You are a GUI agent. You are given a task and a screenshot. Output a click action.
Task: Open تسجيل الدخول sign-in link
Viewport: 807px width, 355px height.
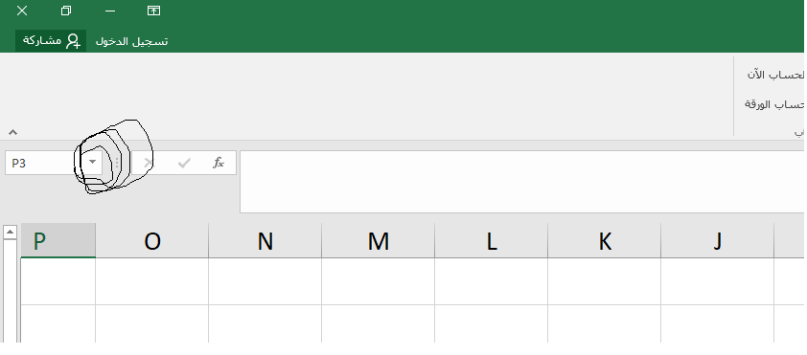(x=131, y=41)
